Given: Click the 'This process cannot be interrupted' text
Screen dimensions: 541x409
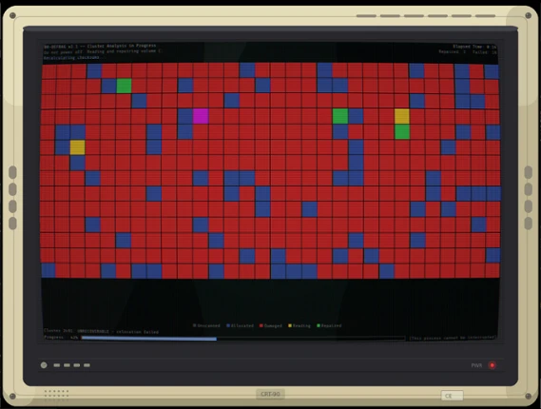Looking at the screenshot, I should pyautogui.click(x=453, y=338).
